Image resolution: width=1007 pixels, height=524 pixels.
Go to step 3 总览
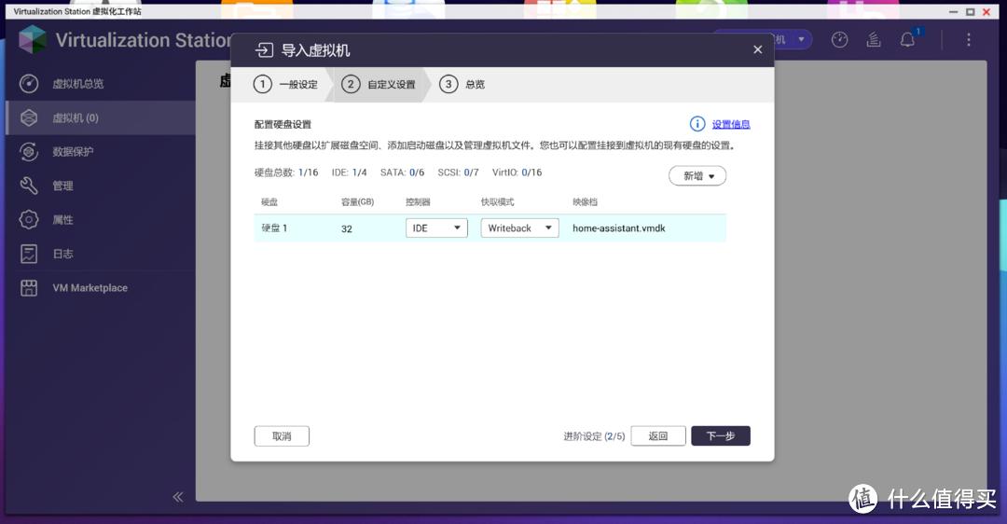tap(462, 84)
